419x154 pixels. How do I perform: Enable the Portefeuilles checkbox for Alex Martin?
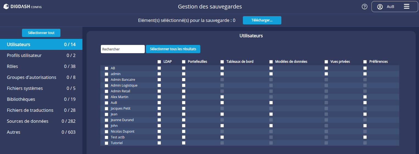pyautogui.click(x=184, y=97)
